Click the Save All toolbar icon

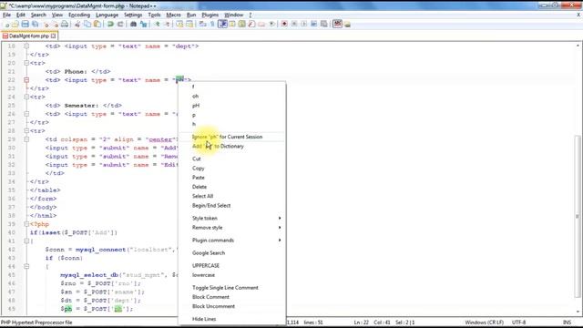(x=35, y=25)
